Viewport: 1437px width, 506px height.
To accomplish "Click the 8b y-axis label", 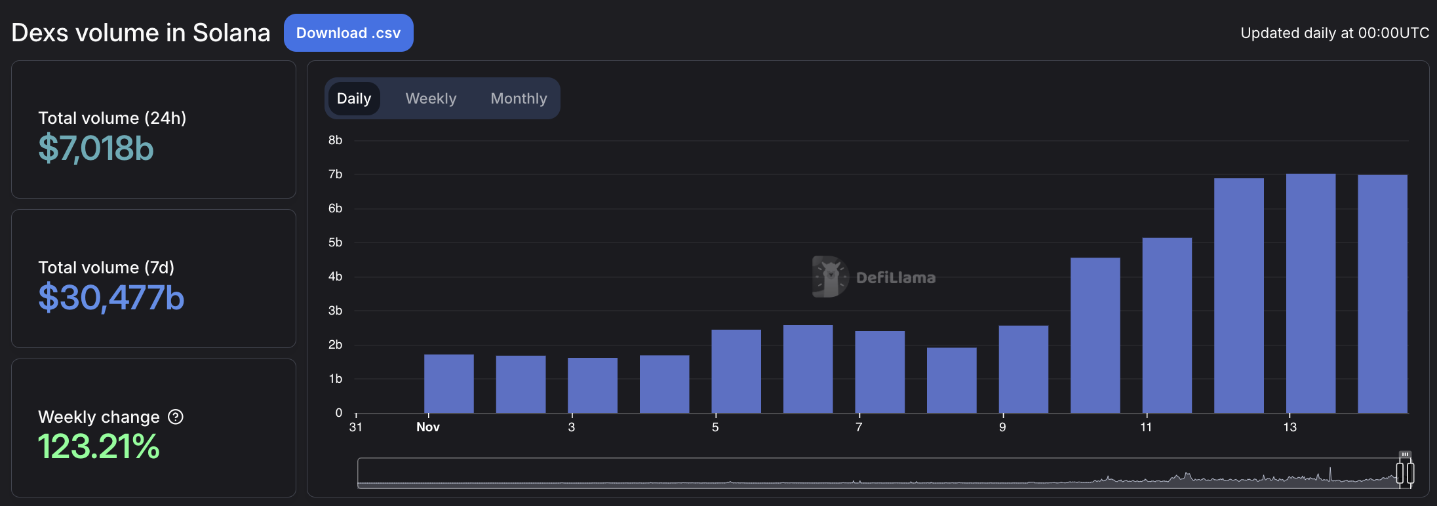I will coord(335,140).
